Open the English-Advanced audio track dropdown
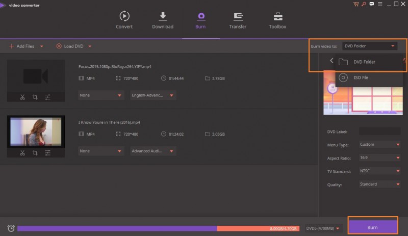This screenshot has height=236, width=408. click(x=152, y=95)
